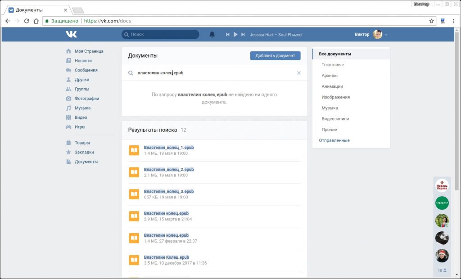The image size is (461, 279).
Task: Open Друзья from left menu
Action: tap(82, 79)
